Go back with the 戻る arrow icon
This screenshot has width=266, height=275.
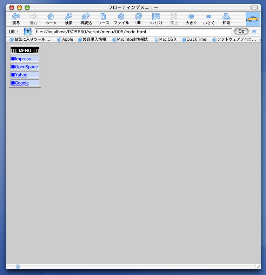pos(16,16)
